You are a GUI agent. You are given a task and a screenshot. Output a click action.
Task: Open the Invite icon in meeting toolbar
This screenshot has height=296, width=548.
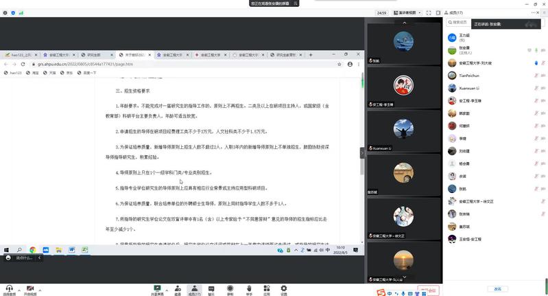coord(178,289)
